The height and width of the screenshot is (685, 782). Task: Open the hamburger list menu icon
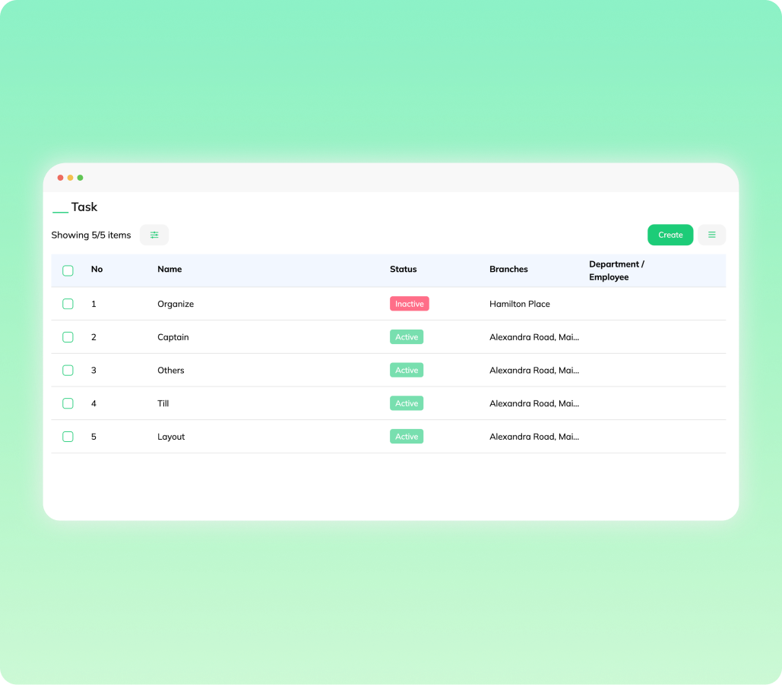click(712, 235)
